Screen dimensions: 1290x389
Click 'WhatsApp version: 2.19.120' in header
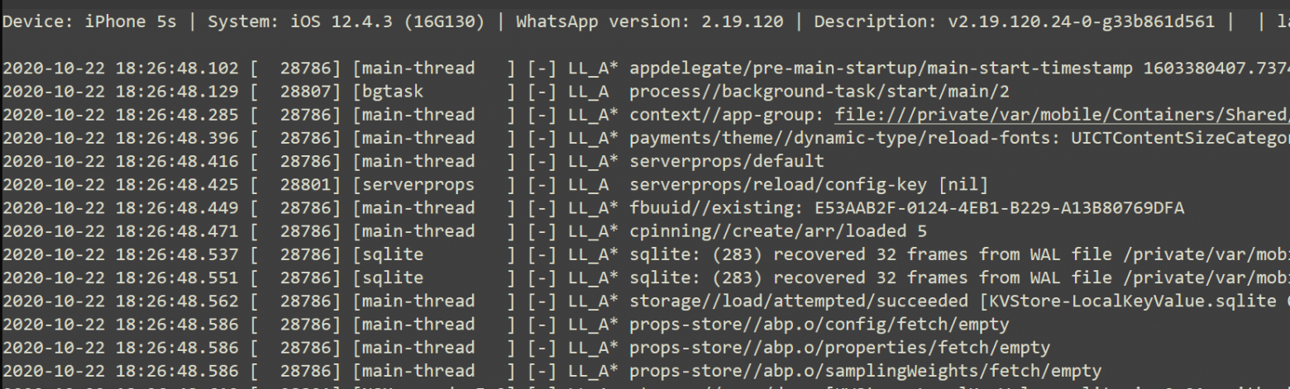point(650,21)
